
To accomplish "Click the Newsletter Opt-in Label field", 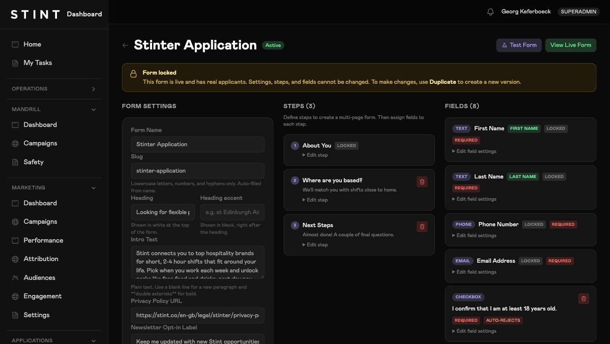I will pos(198,340).
